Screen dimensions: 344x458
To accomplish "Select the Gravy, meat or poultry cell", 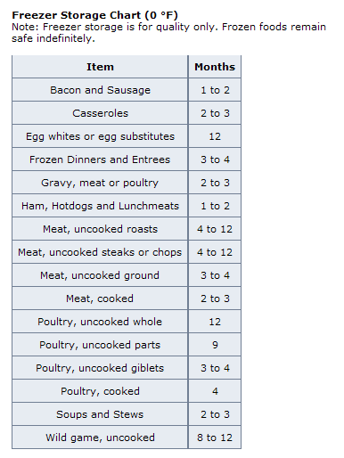I will 100,183.
